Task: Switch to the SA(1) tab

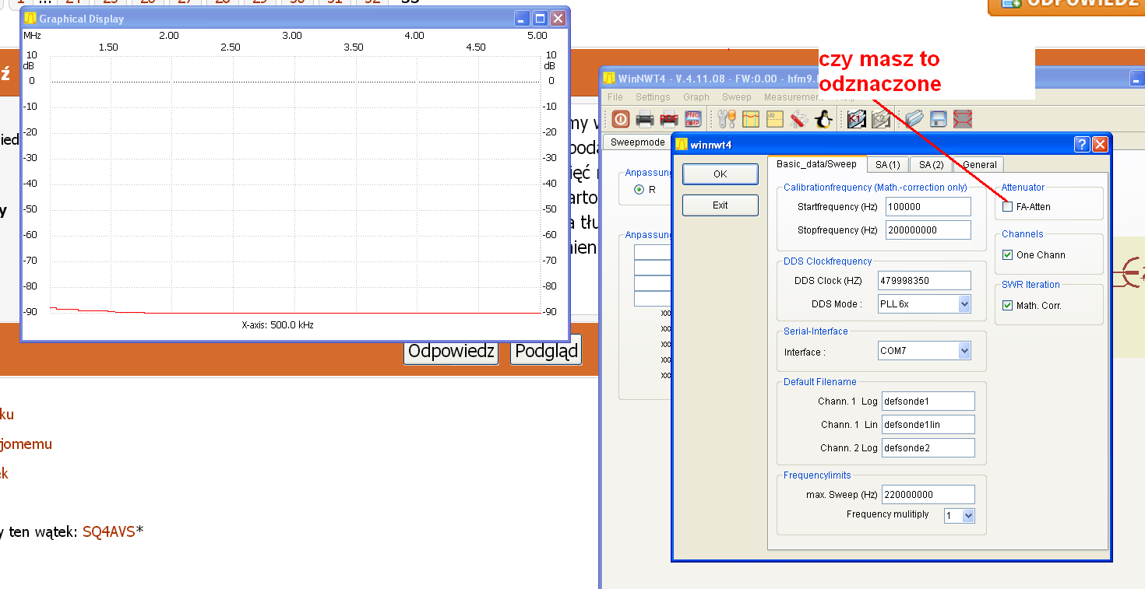Action: coord(887,165)
